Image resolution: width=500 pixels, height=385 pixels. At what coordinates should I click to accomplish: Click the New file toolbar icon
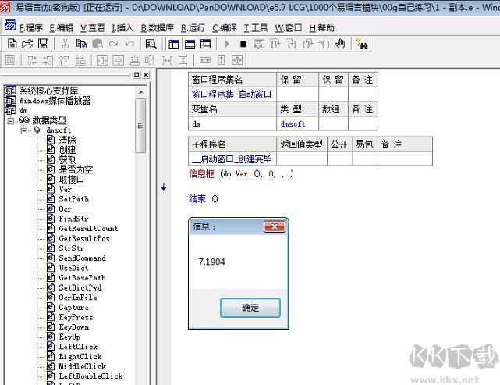[x=12, y=44]
